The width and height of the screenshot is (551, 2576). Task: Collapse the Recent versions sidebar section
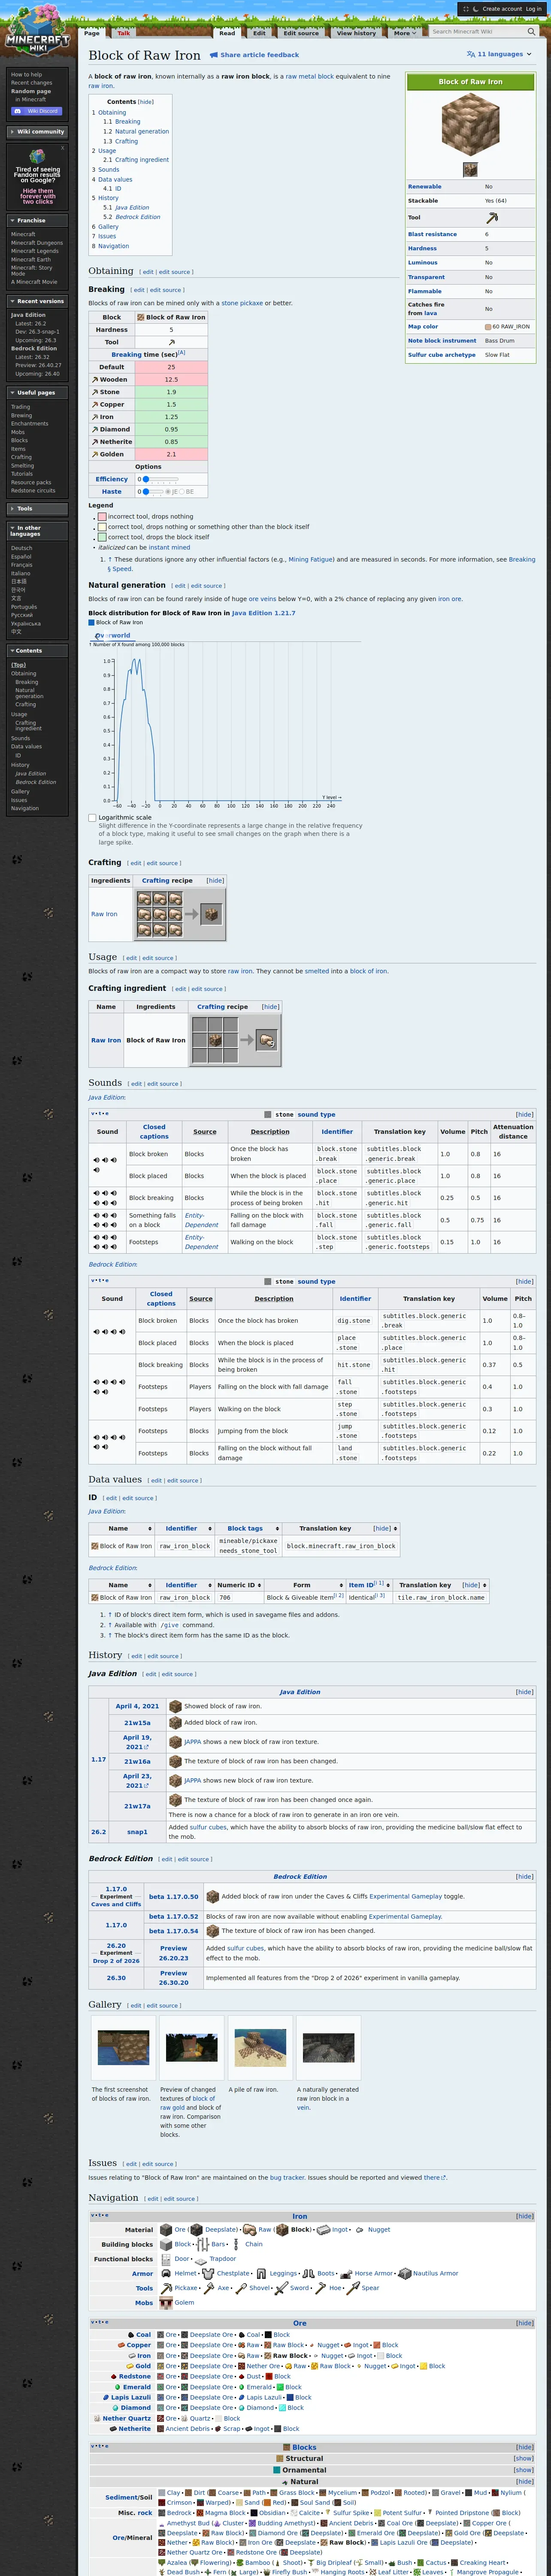(37, 301)
